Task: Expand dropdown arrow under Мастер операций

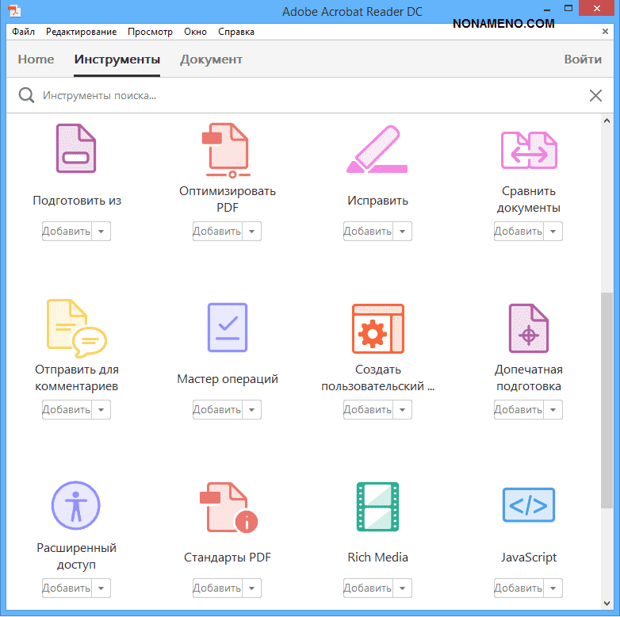Action: [x=252, y=410]
